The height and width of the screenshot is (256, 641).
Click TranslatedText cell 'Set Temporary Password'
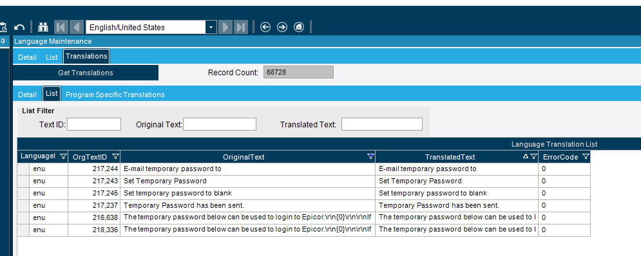[457, 181]
